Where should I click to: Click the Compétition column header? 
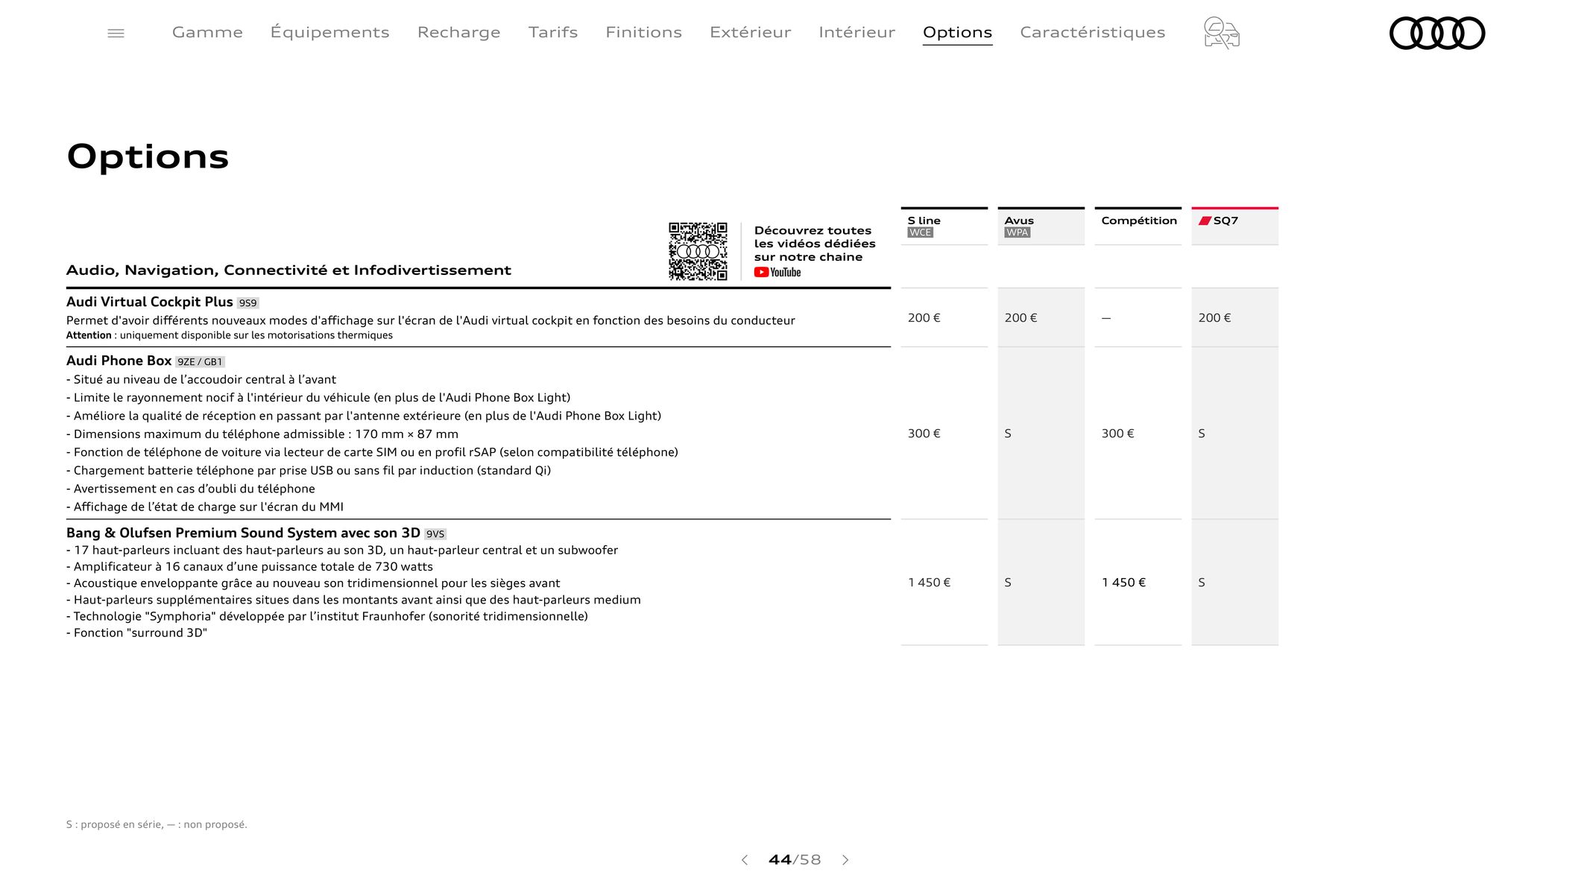point(1138,226)
